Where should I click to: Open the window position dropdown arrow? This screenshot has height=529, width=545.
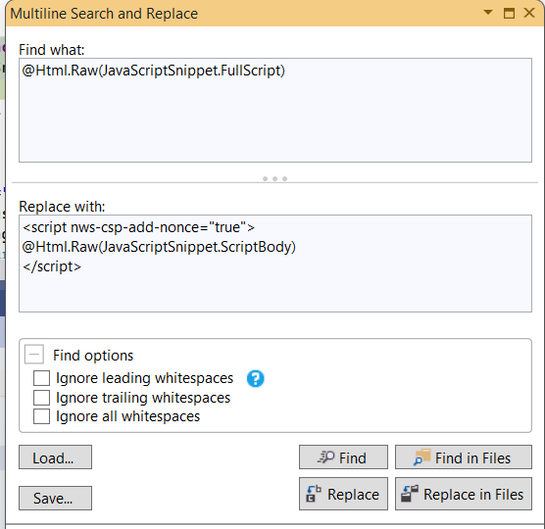point(488,13)
